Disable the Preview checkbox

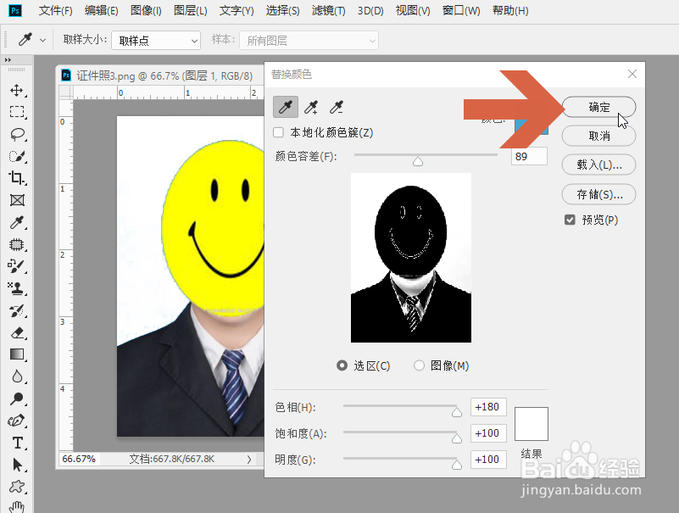click(x=570, y=219)
